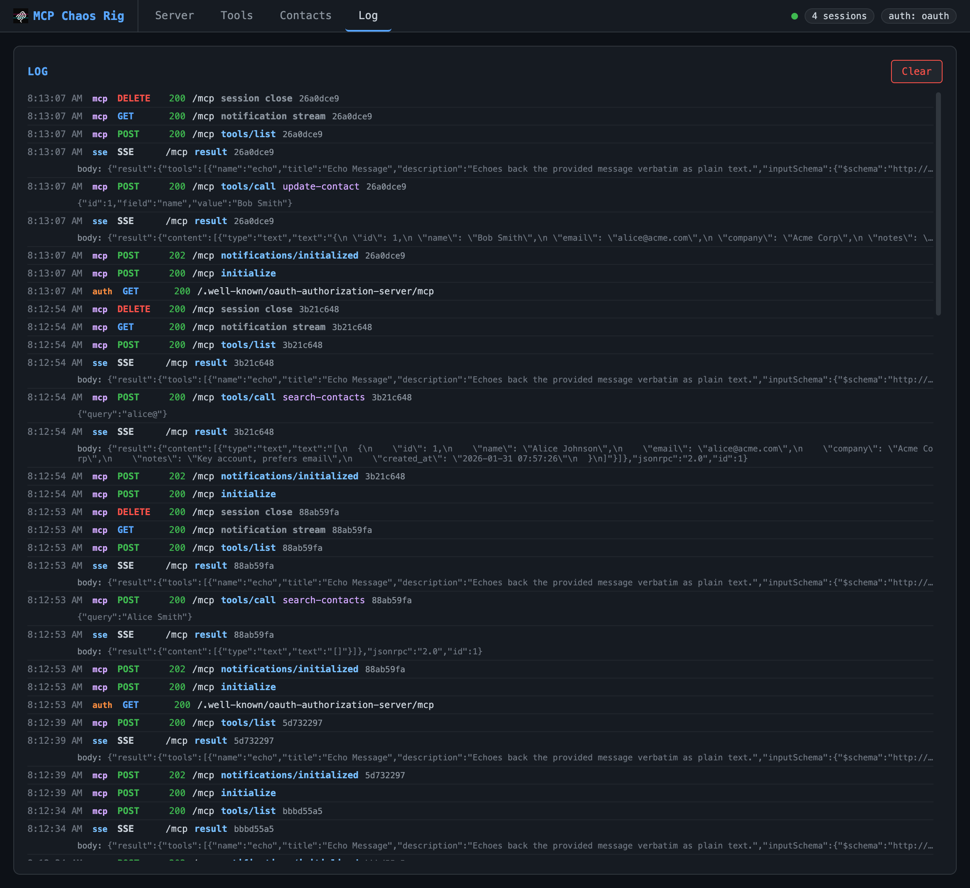The image size is (970, 888).
Task: Click the Alice Johnson result body text
Action: click(x=504, y=454)
